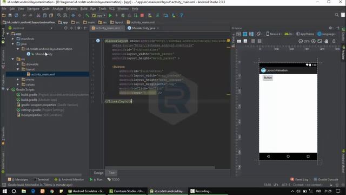Open the Nexus 4 device dropdown
The image size is (346, 195).
coord(274,34)
